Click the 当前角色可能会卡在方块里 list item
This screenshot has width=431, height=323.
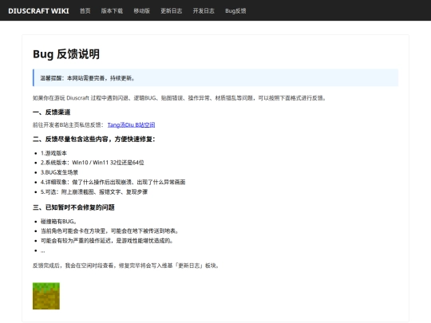pos(109,231)
